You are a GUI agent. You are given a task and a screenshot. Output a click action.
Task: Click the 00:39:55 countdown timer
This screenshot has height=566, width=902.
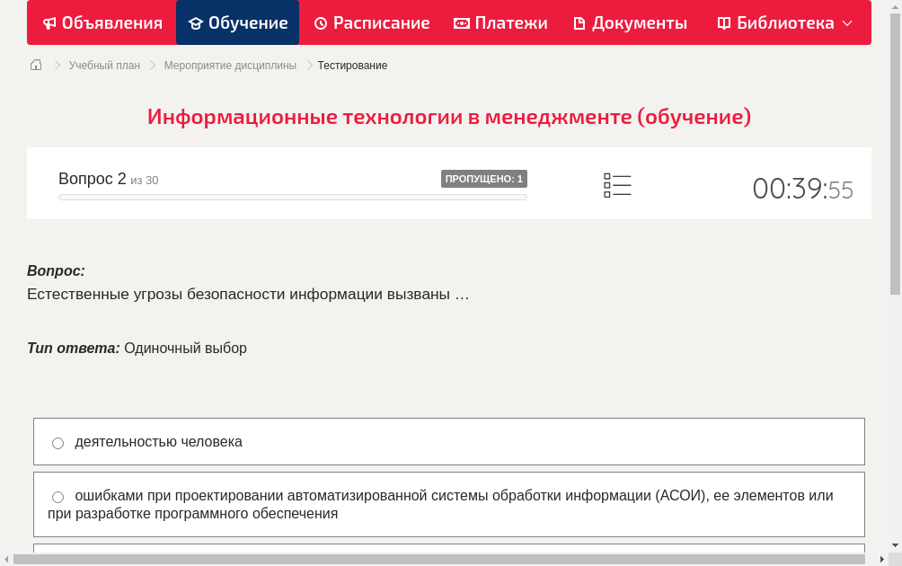click(x=802, y=186)
